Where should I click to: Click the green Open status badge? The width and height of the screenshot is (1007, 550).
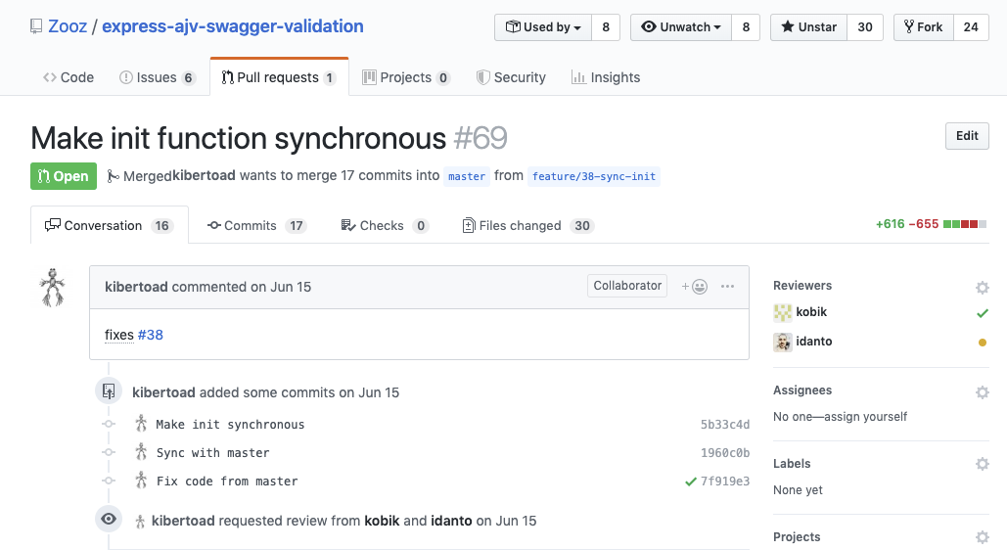pos(64,176)
